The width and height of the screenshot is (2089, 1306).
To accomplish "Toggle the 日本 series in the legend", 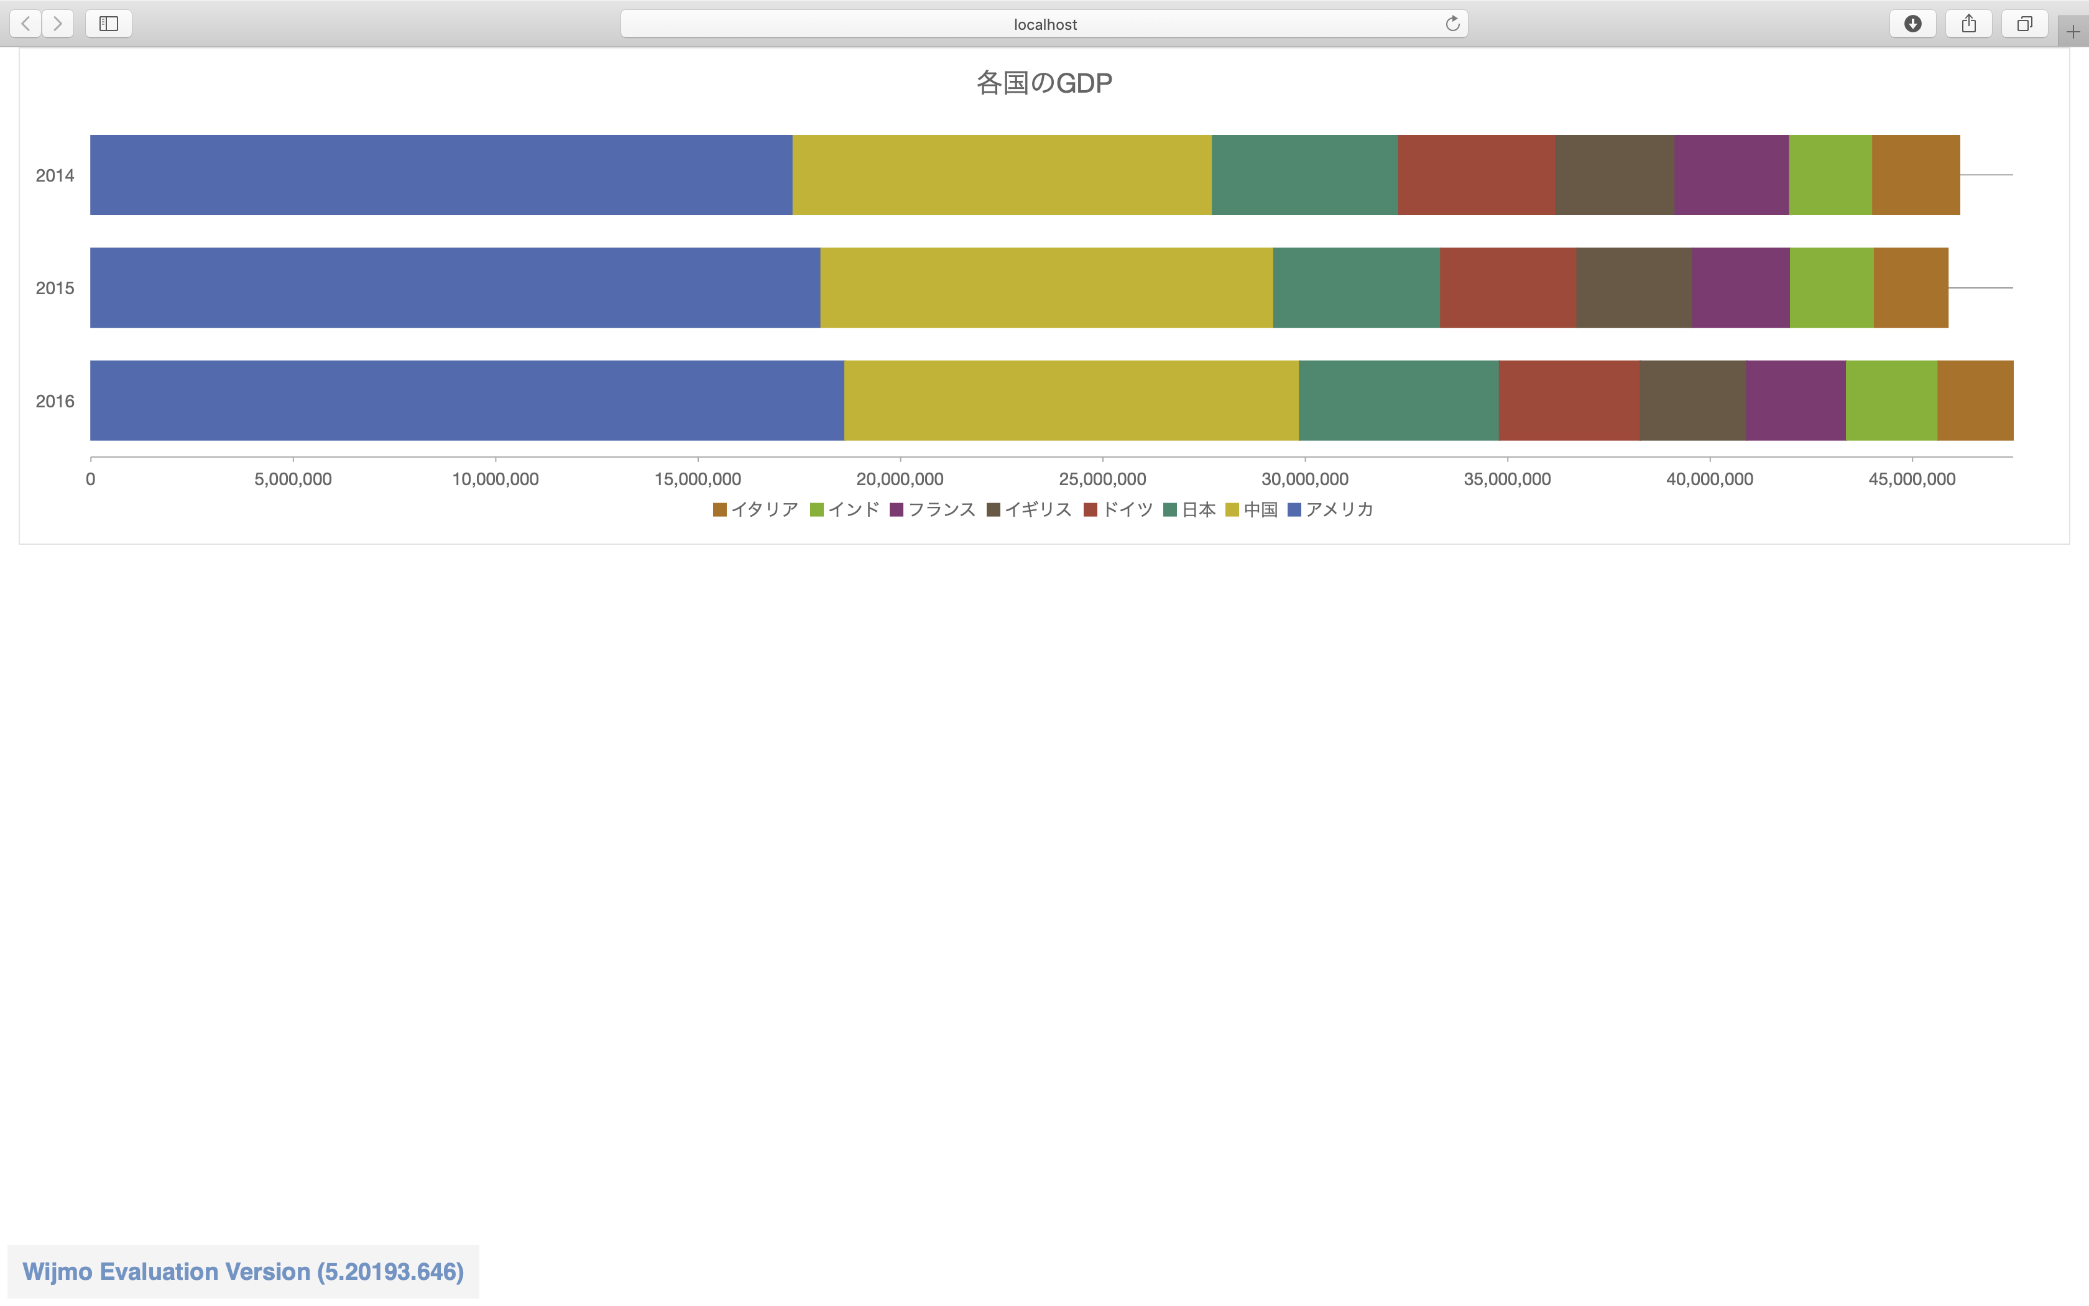I will (x=1195, y=509).
